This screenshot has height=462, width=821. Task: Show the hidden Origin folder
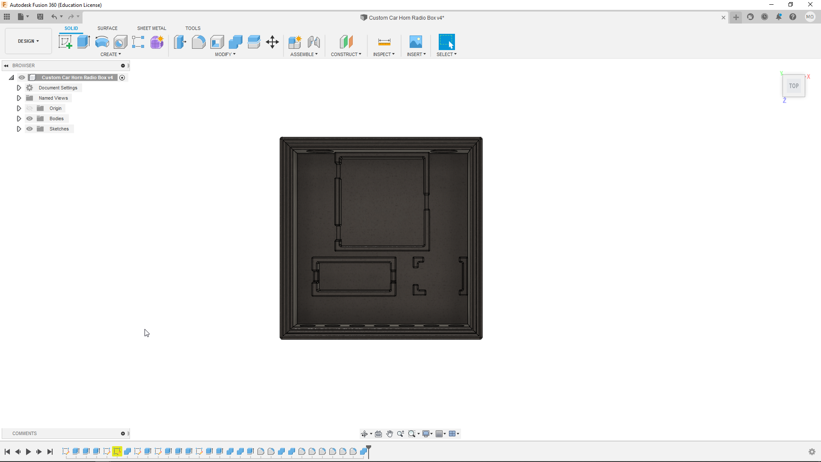click(30, 108)
